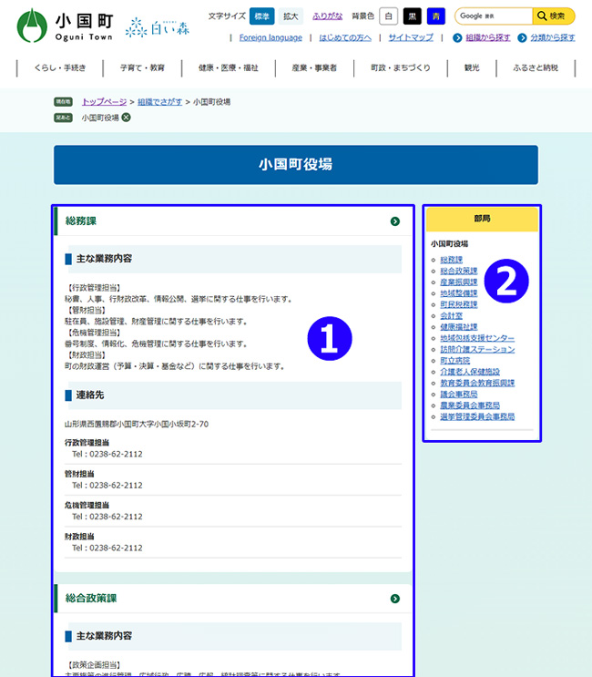Open 総務課 section via green arrow icon

[394, 221]
